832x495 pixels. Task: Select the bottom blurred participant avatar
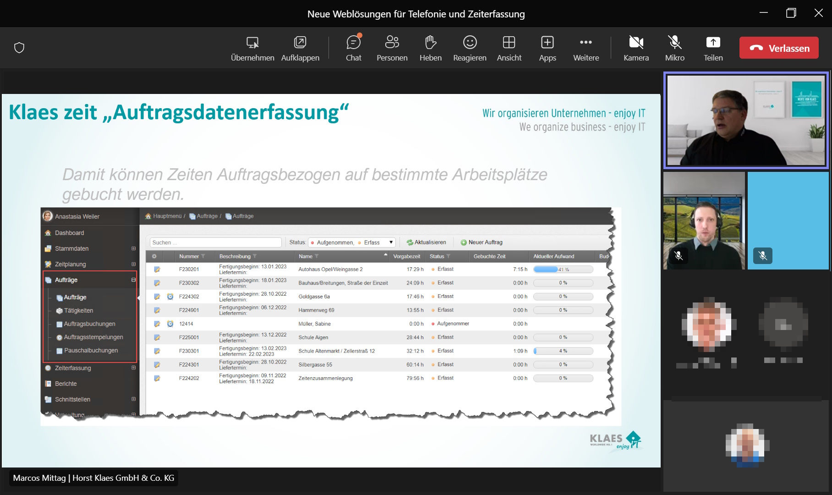pyautogui.click(x=747, y=445)
